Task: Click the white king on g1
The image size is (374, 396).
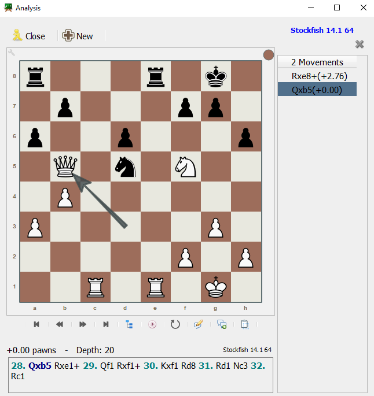Action: [216, 287]
